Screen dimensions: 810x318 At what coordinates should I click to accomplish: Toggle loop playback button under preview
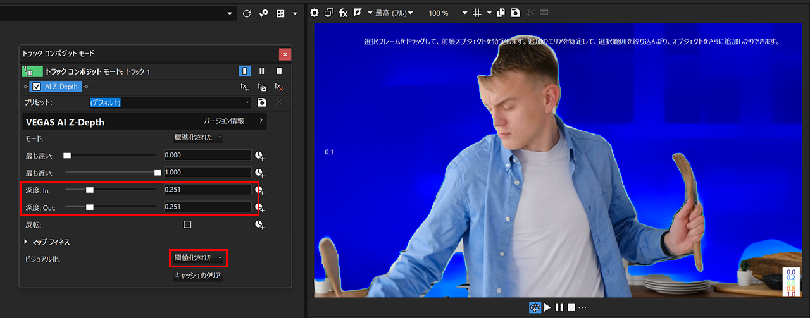tap(535, 307)
